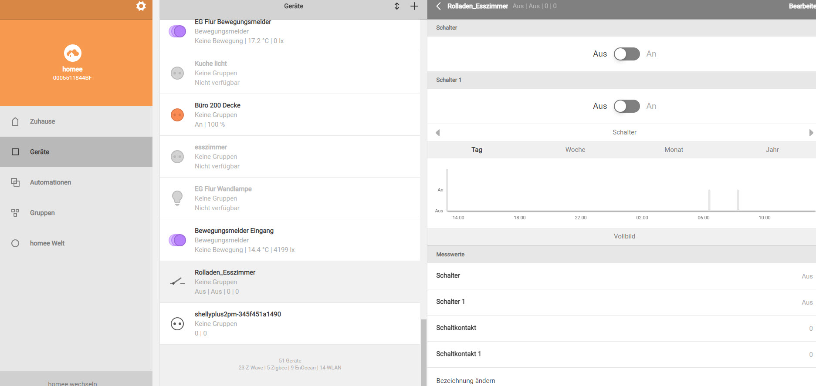Click the 'Schaltkontakt 1' Messwerte row
The height and width of the screenshot is (386, 816).
pyautogui.click(x=622, y=354)
